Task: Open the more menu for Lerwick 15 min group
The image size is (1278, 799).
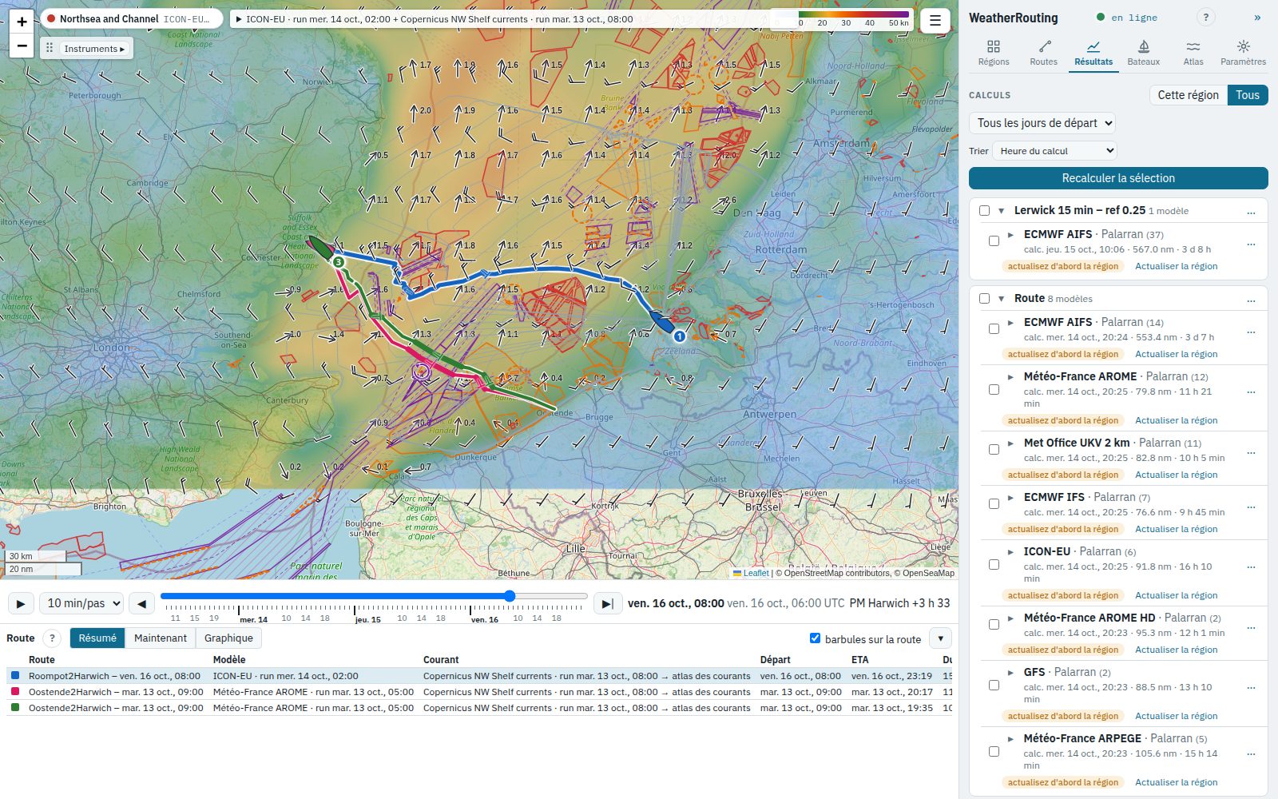Action: pyautogui.click(x=1251, y=212)
